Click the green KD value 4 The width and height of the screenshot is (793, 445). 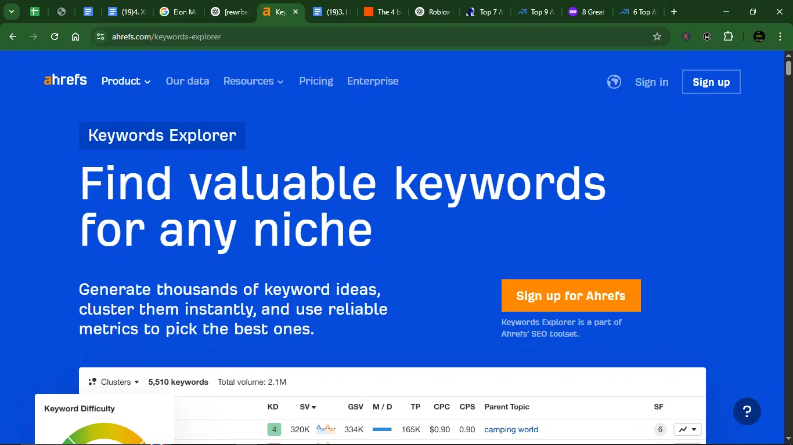click(274, 429)
